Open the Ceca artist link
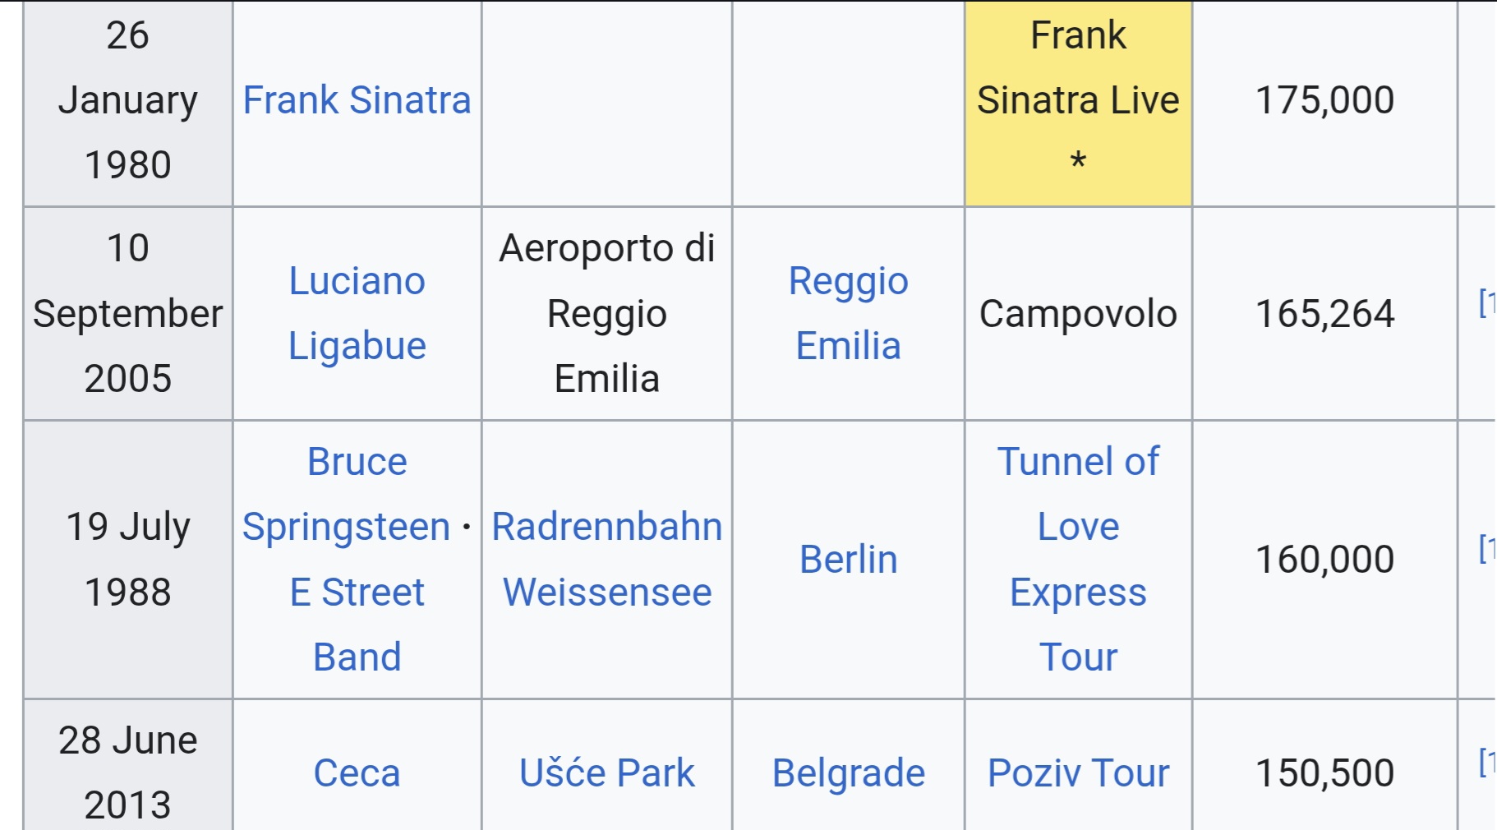This screenshot has height=830, width=1497. coord(357,773)
